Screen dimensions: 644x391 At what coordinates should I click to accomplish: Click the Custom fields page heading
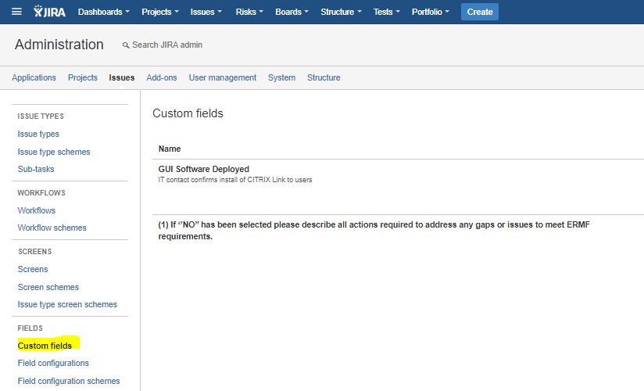pos(188,113)
